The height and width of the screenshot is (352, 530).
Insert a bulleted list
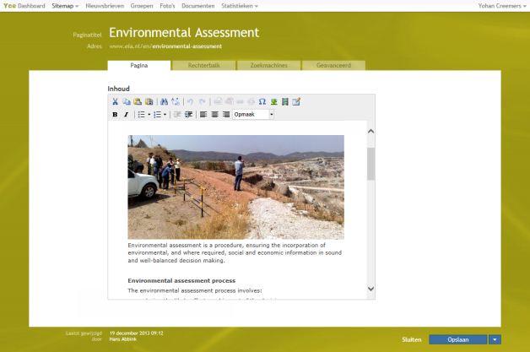coord(141,115)
